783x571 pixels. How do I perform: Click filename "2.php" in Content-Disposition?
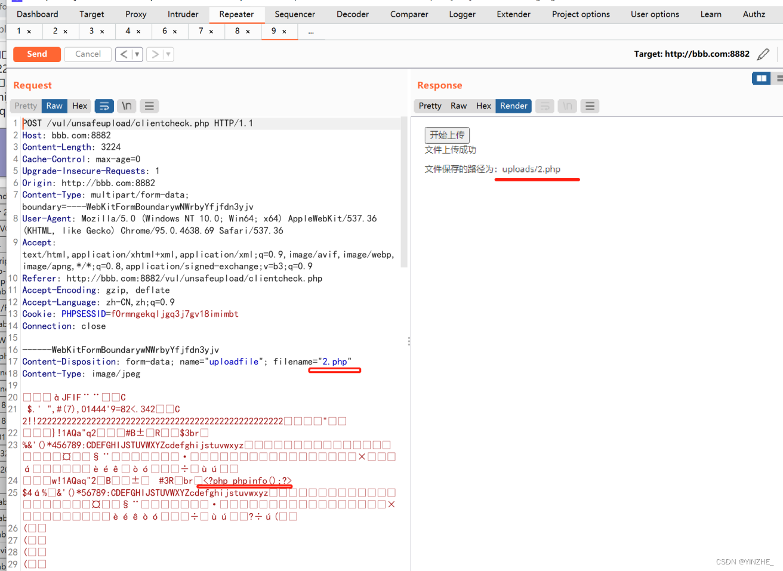[335, 362]
